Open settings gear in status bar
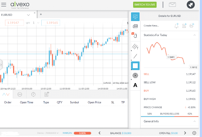This screenshot has height=137, width=202. 194,133
